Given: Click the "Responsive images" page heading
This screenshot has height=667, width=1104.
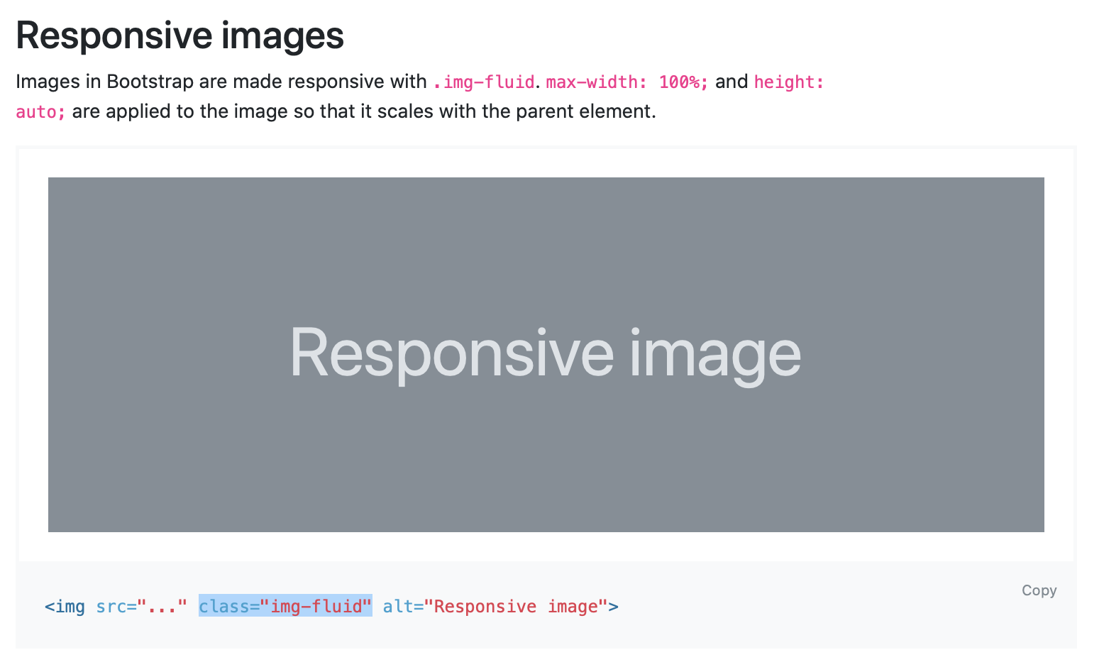Looking at the screenshot, I should pos(180,35).
